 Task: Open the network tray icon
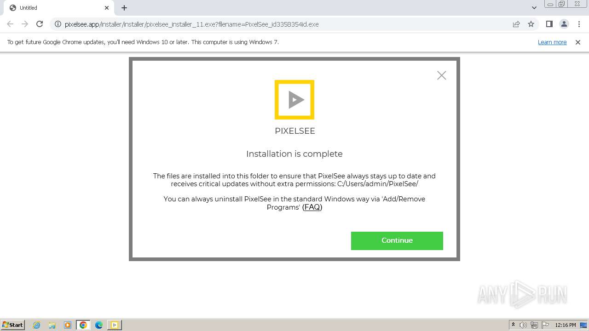tap(534, 325)
